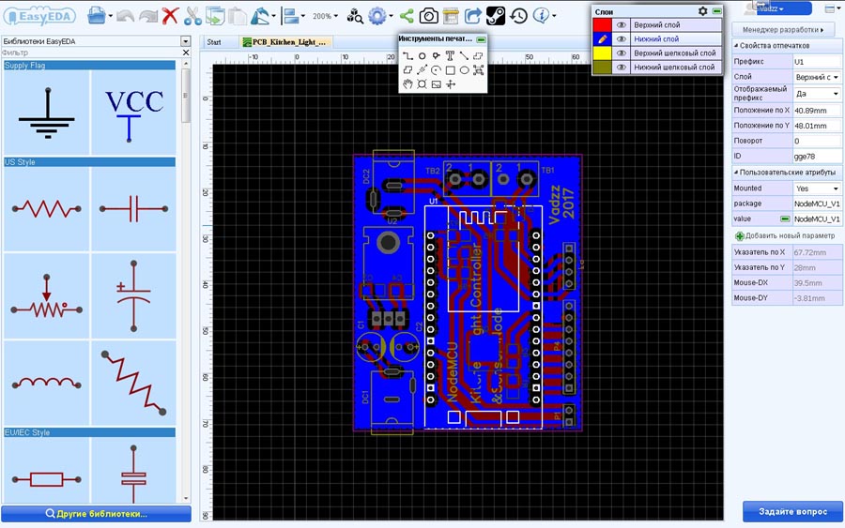Open the Supply Flag category header
Image resolution: width=845 pixels, height=528 pixels.
coord(89,65)
